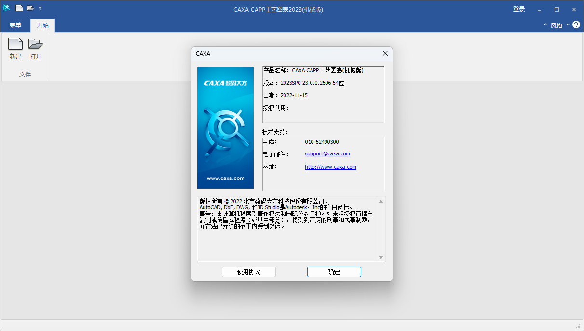The width and height of the screenshot is (584, 331).
Task: Open the 菜单 menu tab
Action: (x=15, y=25)
